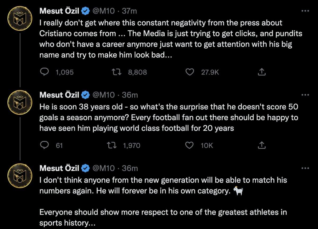View the 8,808 retweets count
The height and width of the screenshot is (229, 318).
click(138, 72)
